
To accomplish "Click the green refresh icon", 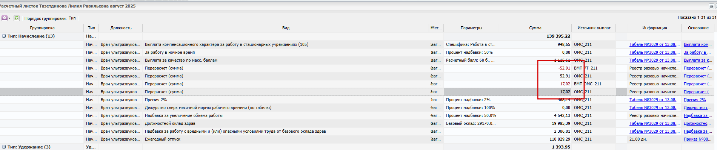I will 17,18.
